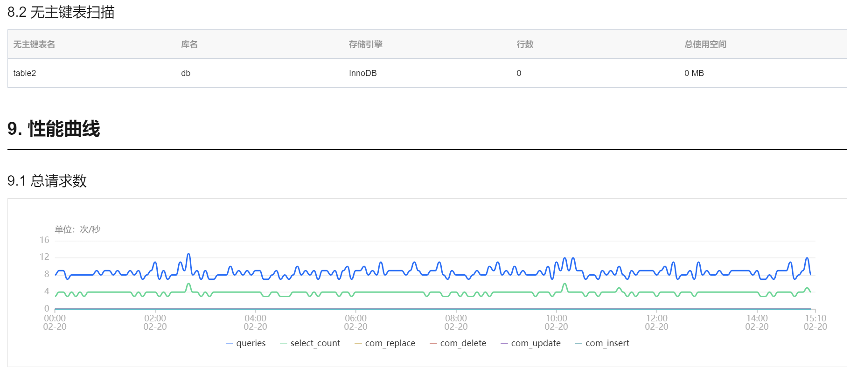Disable the com_update series in legend
850x375 pixels.
(x=531, y=343)
